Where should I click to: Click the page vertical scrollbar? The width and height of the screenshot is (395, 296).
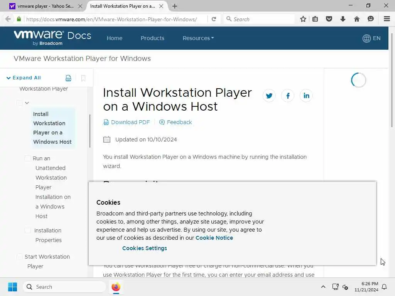(392, 81)
